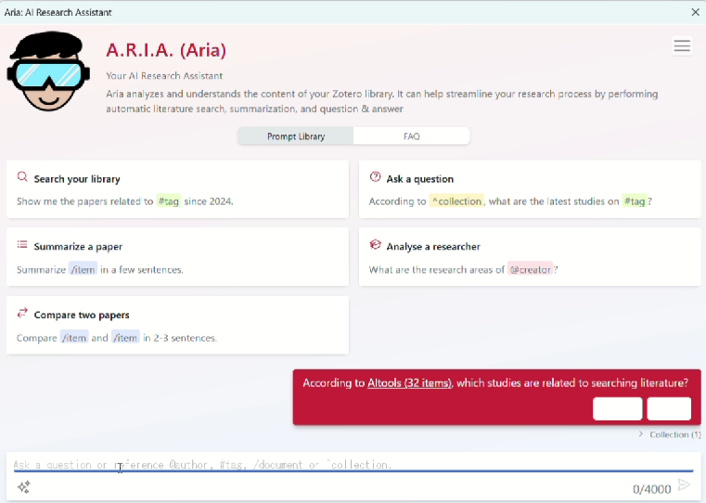
Task: Open the AItools (32 items) link
Action: point(409,382)
